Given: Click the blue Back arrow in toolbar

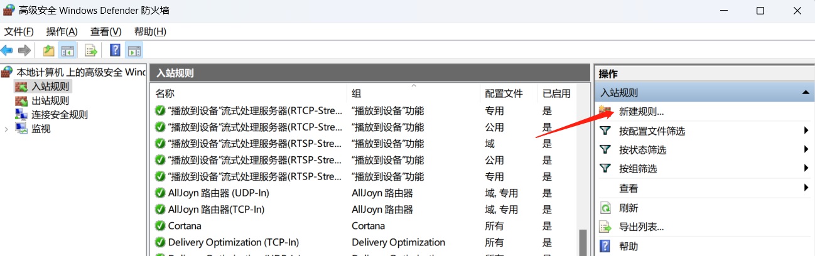Looking at the screenshot, I should point(7,50).
